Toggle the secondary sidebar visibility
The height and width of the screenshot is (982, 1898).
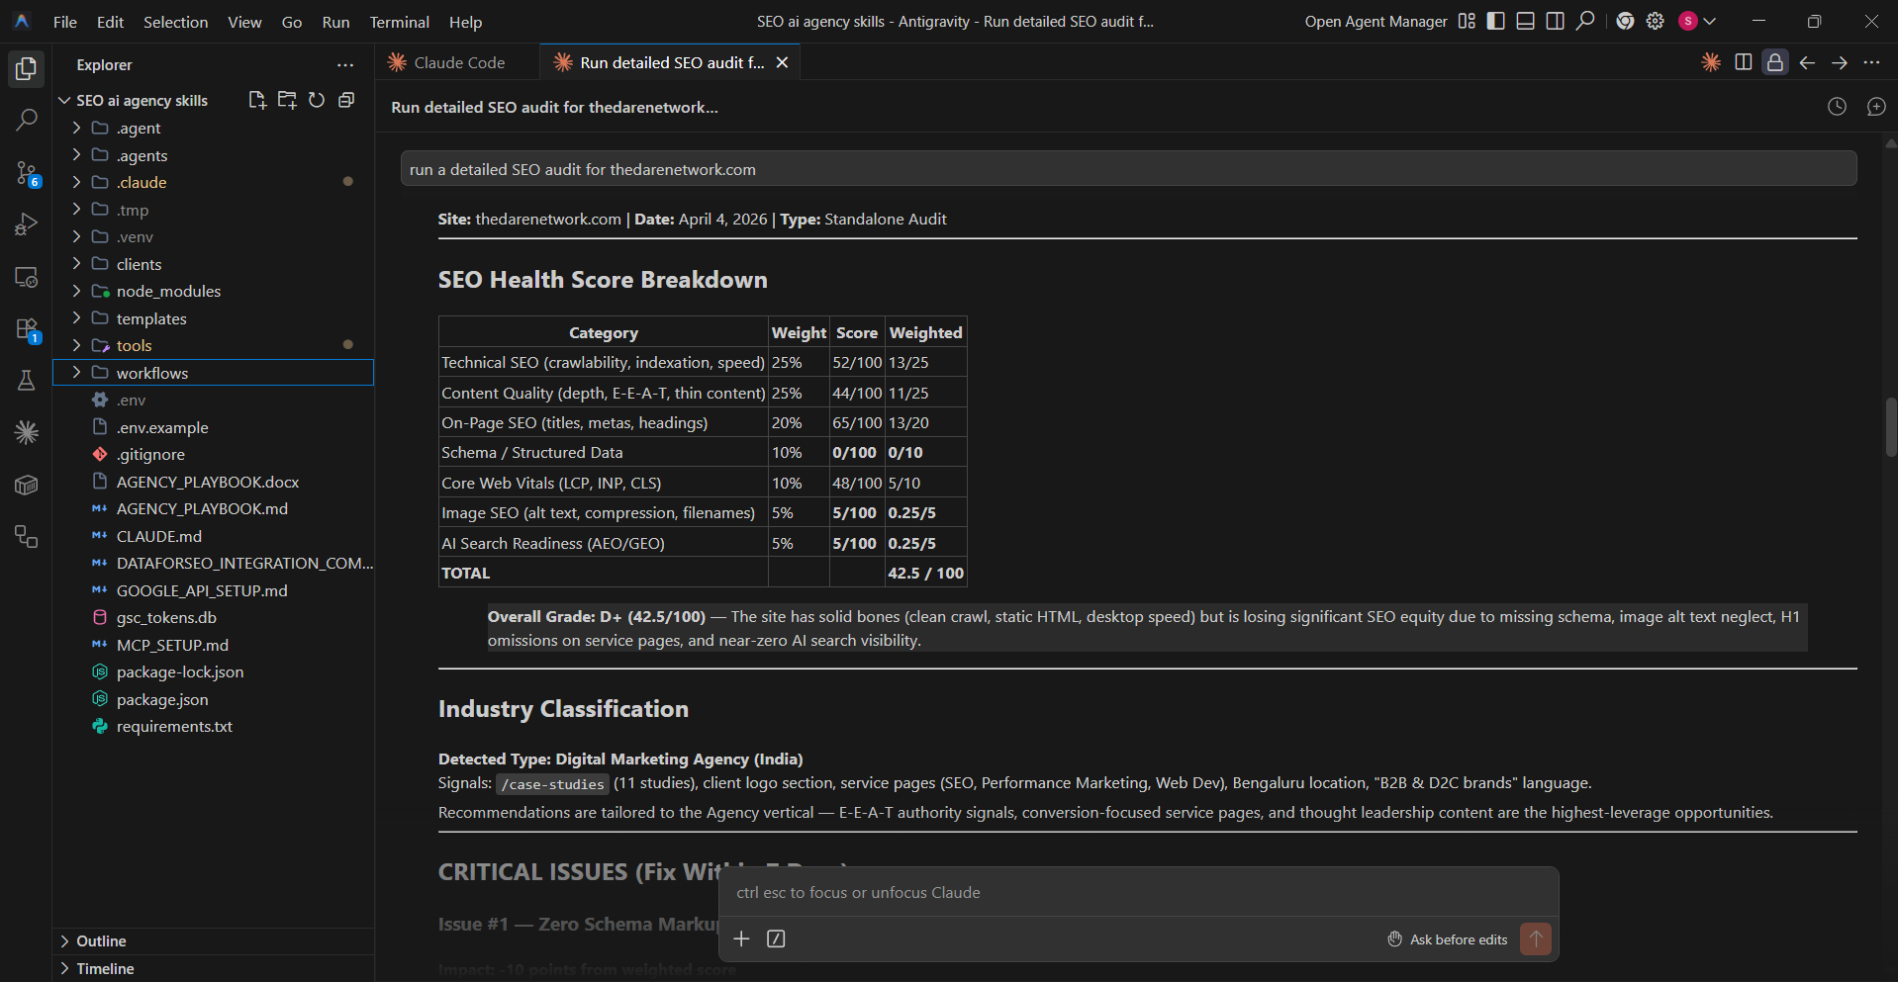point(1556,21)
